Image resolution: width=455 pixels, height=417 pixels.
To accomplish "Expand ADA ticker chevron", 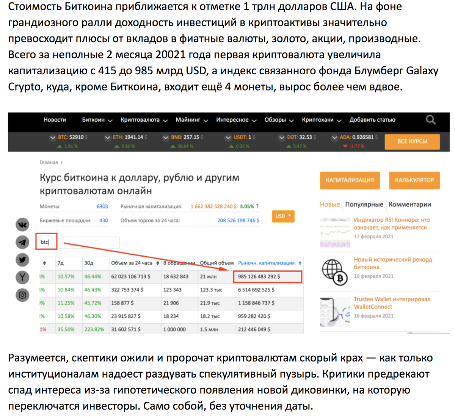I will pos(334,137).
